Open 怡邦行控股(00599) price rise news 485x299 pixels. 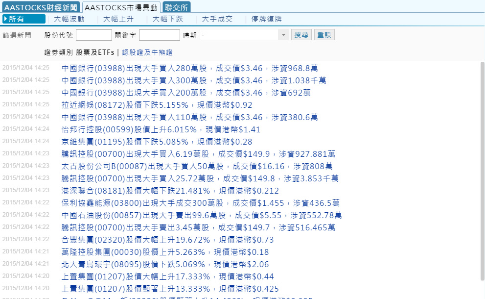point(161,129)
